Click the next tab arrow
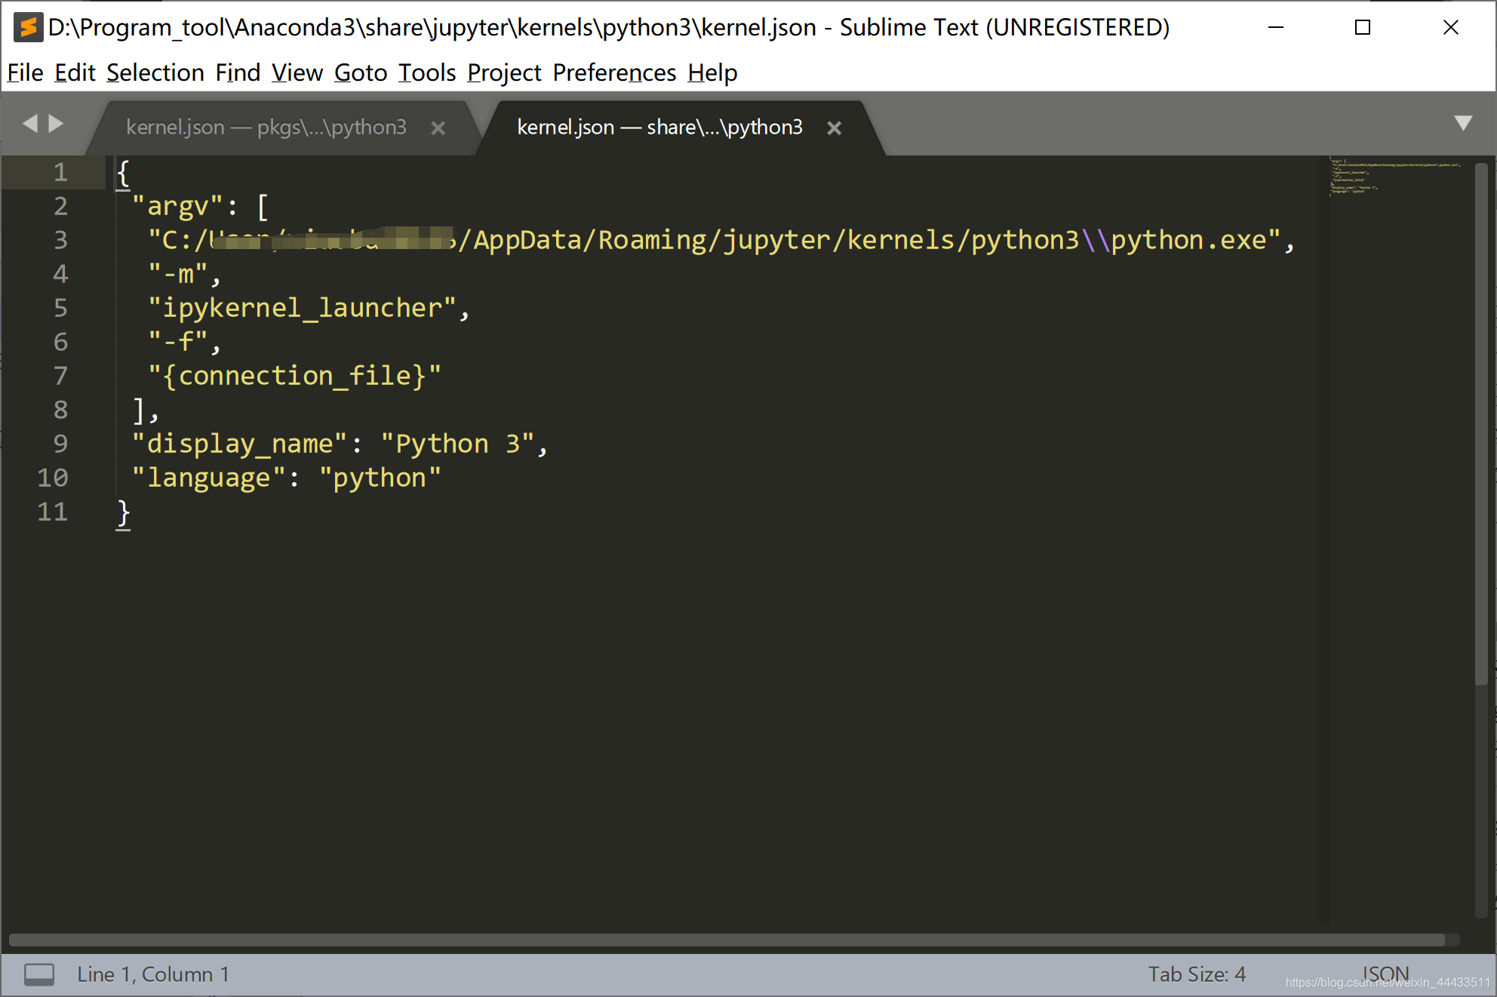The height and width of the screenshot is (997, 1497). point(56,123)
